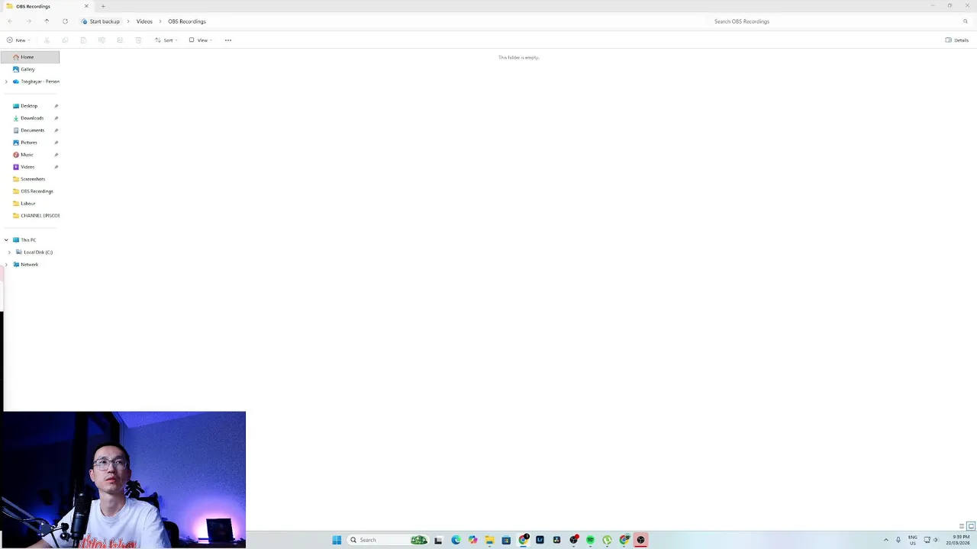This screenshot has height=549, width=977.
Task: Open the See more ellipsis menu
Action: click(228, 40)
